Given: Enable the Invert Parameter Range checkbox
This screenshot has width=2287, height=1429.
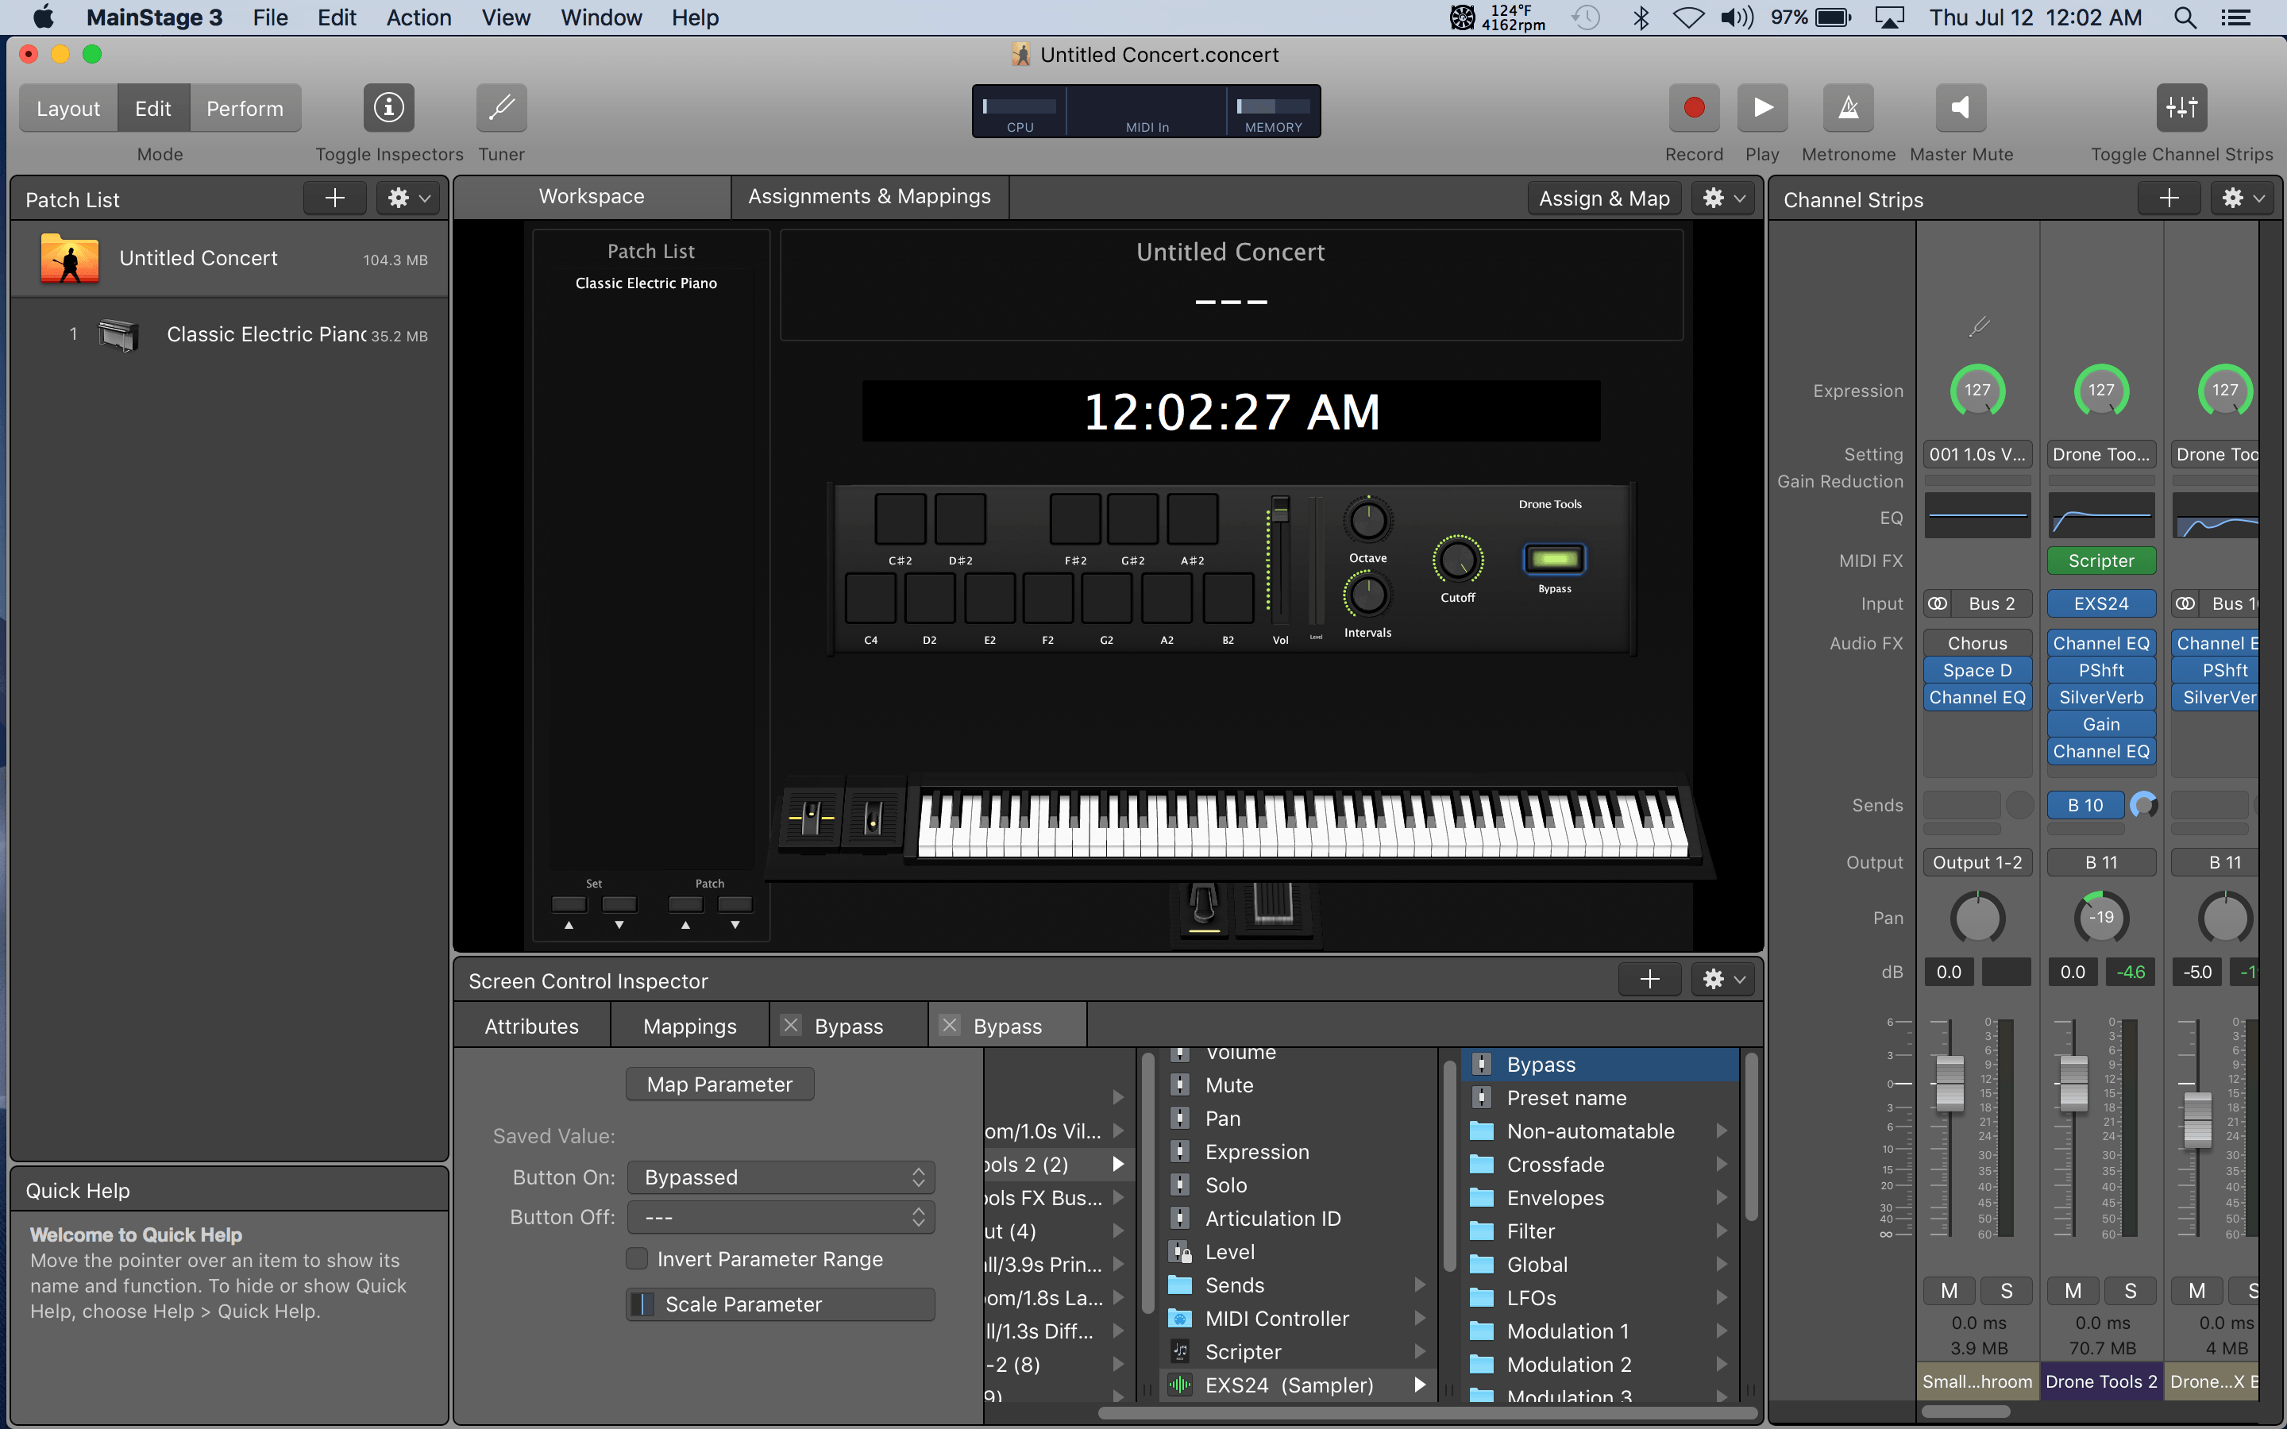Looking at the screenshot, I should [x=637, y=1259].
